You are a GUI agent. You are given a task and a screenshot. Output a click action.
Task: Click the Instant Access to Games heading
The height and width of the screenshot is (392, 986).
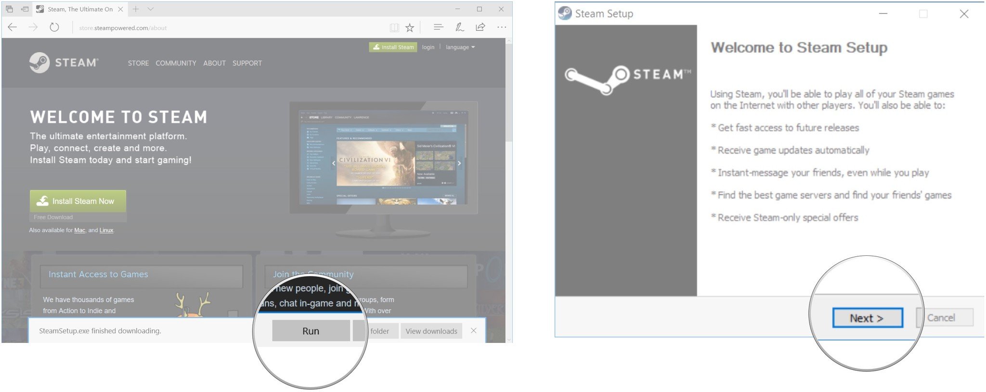coord(98,274)
